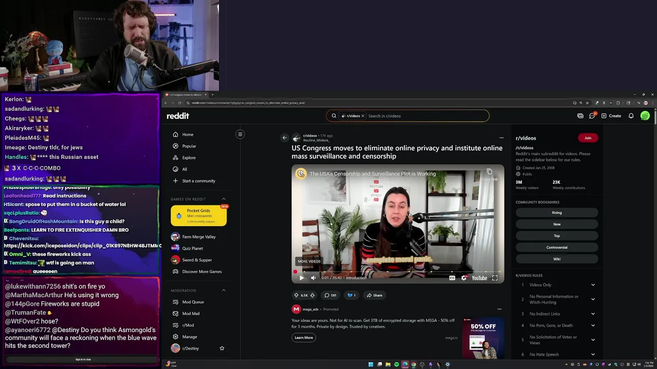The image size is (657, 369).
Task: Collapse the Games on Reddit section
Action: (223, 199)
